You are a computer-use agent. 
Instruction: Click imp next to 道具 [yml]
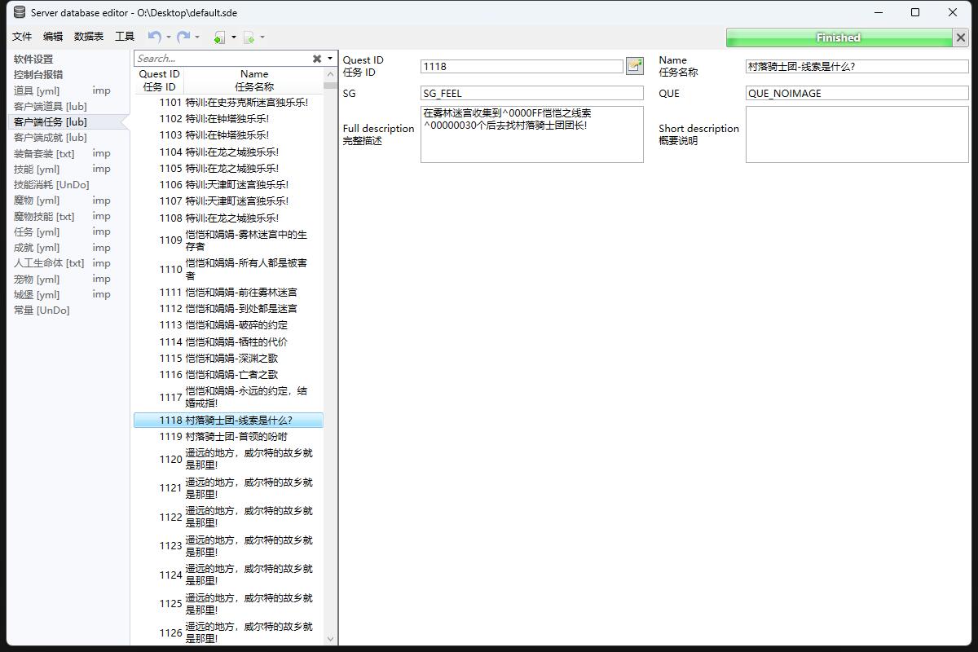point(101,90)
